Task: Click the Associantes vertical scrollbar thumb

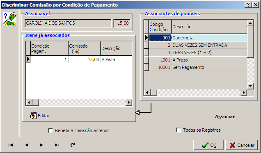Action: click(x=250, y=42)
